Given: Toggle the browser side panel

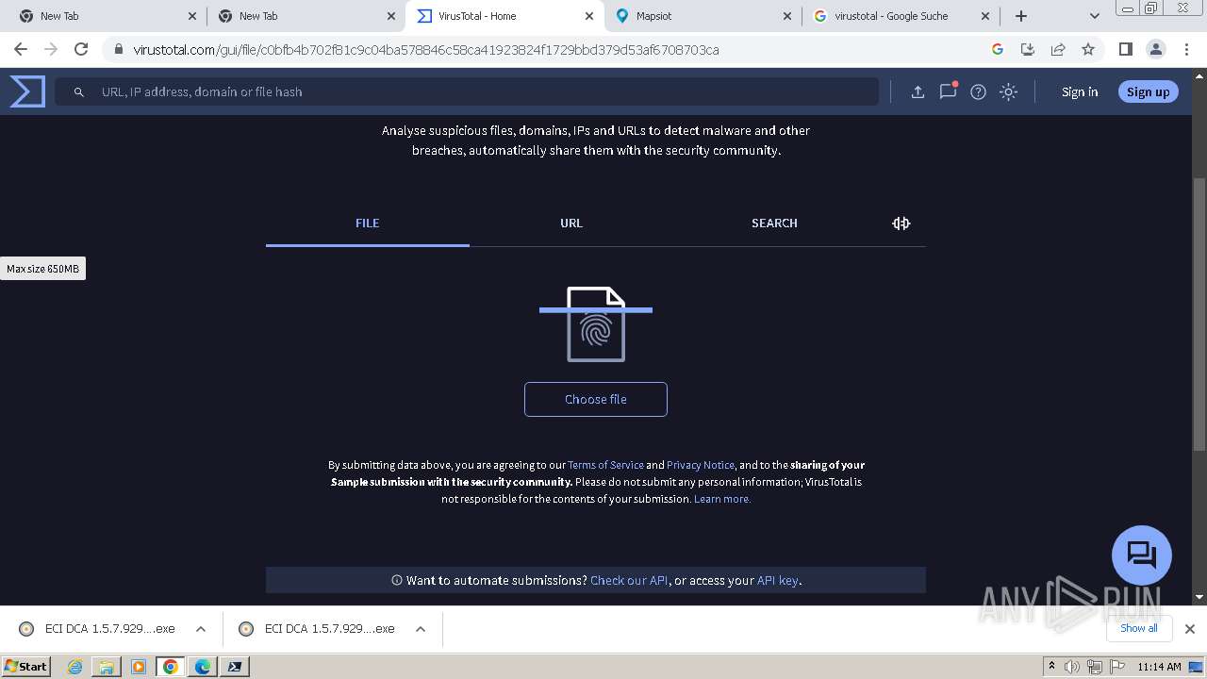Looking at the screenshot, I should click(1125, 49).
